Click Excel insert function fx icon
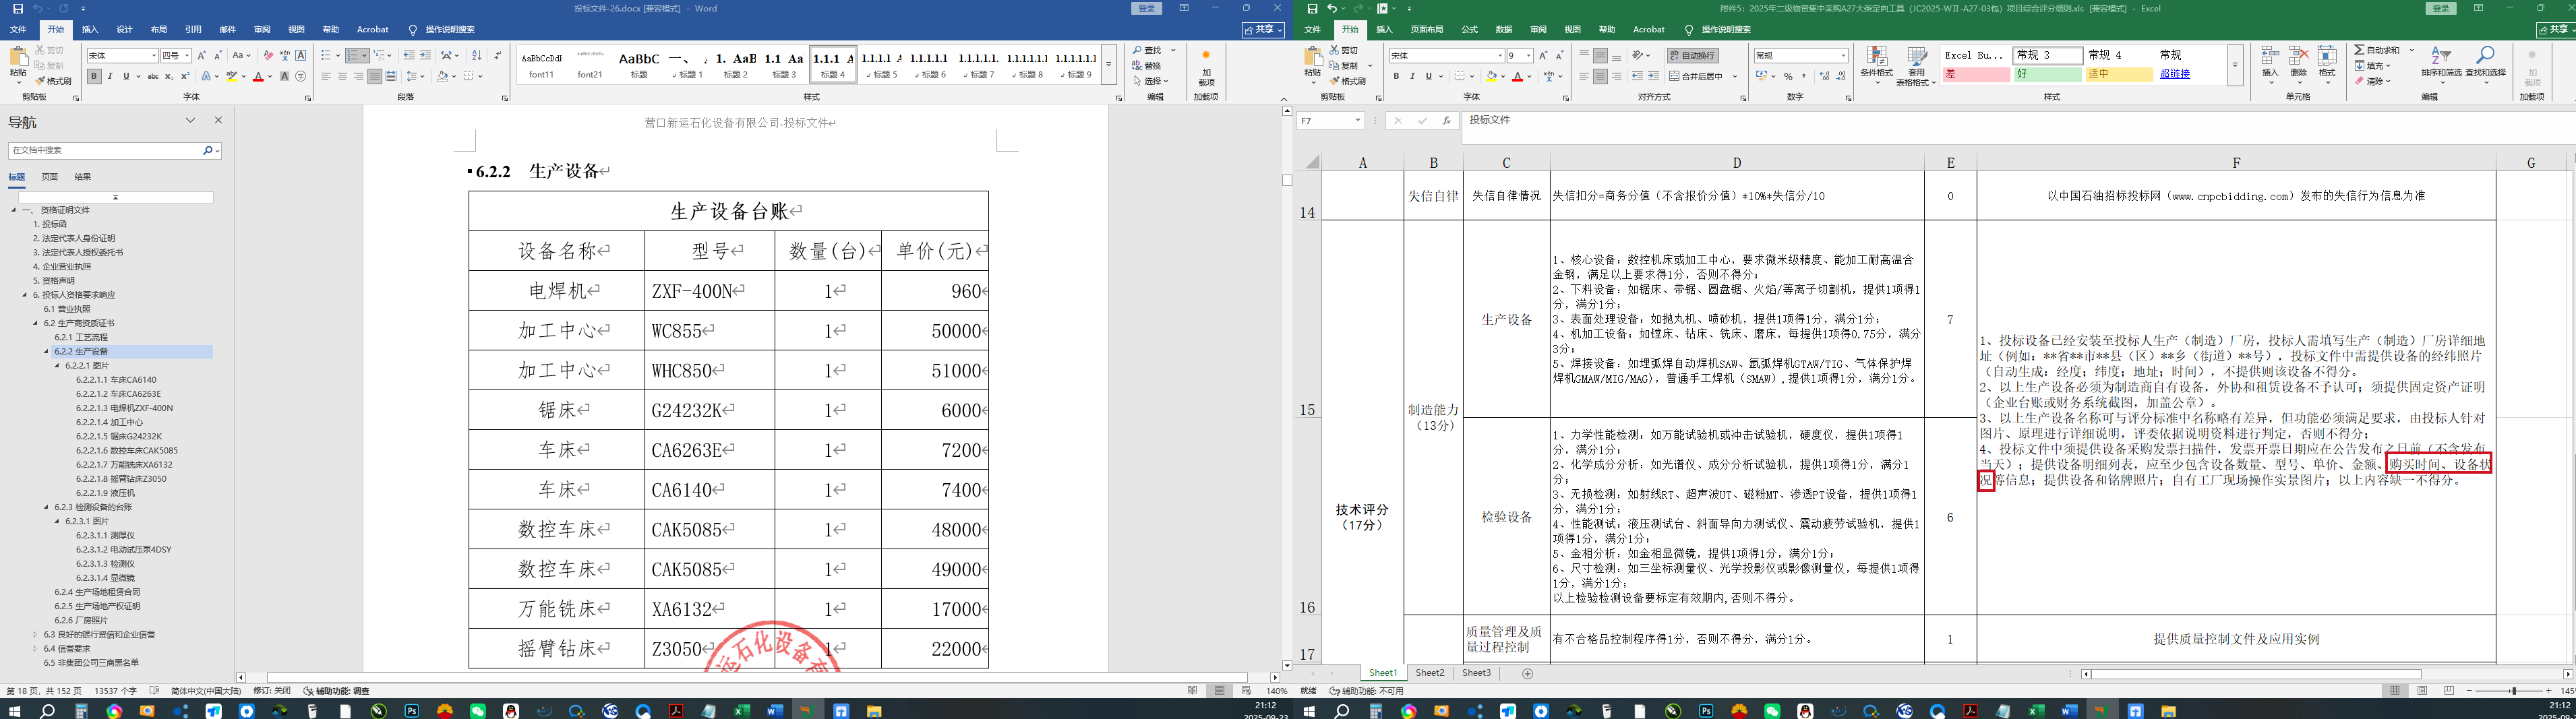This screenshot has height=719, width=2576. pos(1446,120)
